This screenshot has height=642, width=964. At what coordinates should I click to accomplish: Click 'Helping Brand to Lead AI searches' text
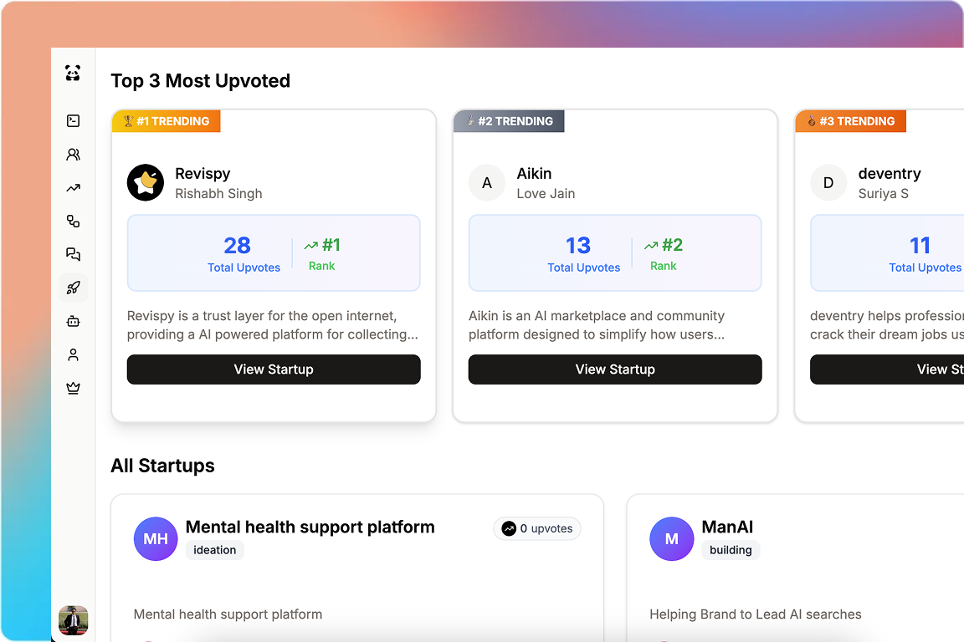tap(755, 614)
